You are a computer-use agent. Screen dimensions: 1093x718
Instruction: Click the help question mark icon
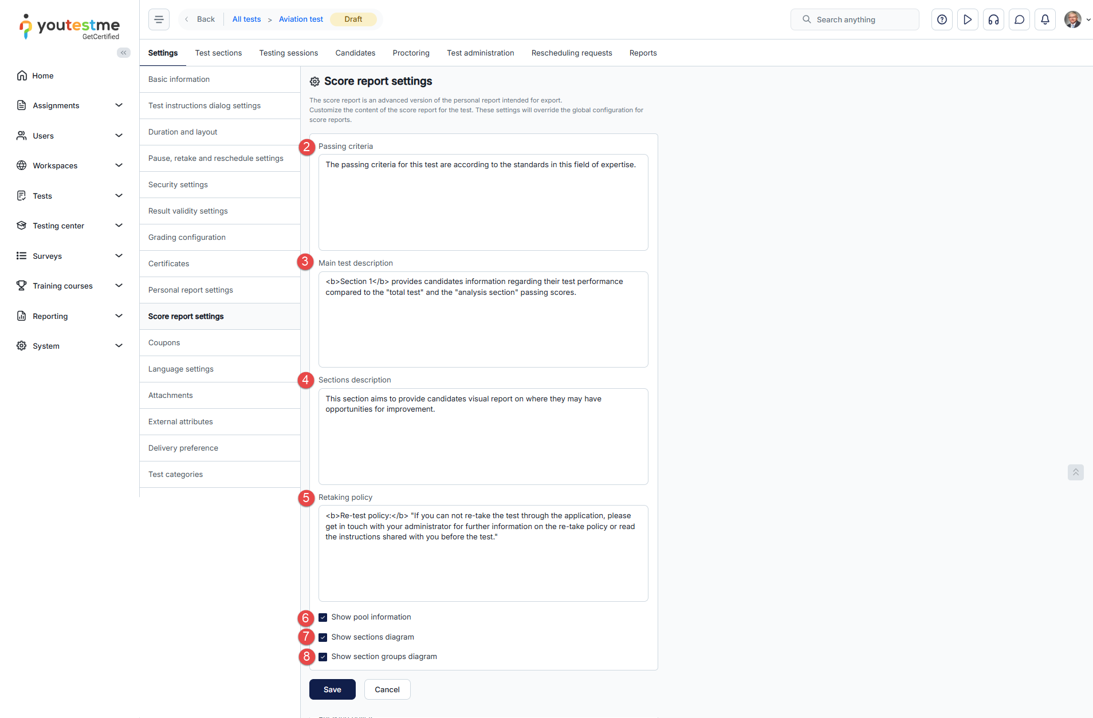pyautogui.click(x=942, y=19)
